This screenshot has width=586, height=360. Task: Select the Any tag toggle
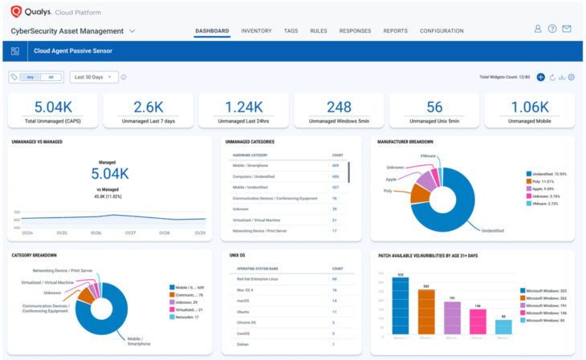pos(31,77)
